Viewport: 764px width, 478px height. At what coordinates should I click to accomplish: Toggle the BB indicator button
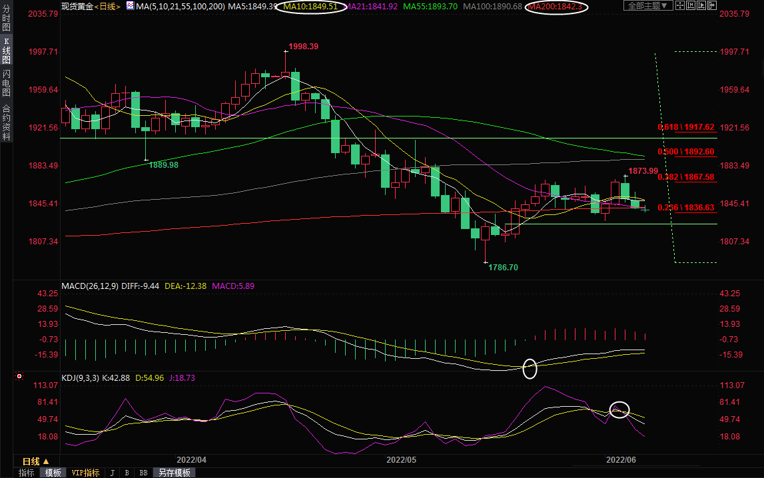(x=143, y=473)
